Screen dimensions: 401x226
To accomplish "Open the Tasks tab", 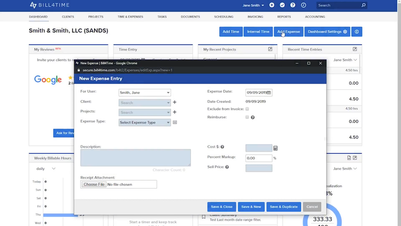I will tap(162, 17).
